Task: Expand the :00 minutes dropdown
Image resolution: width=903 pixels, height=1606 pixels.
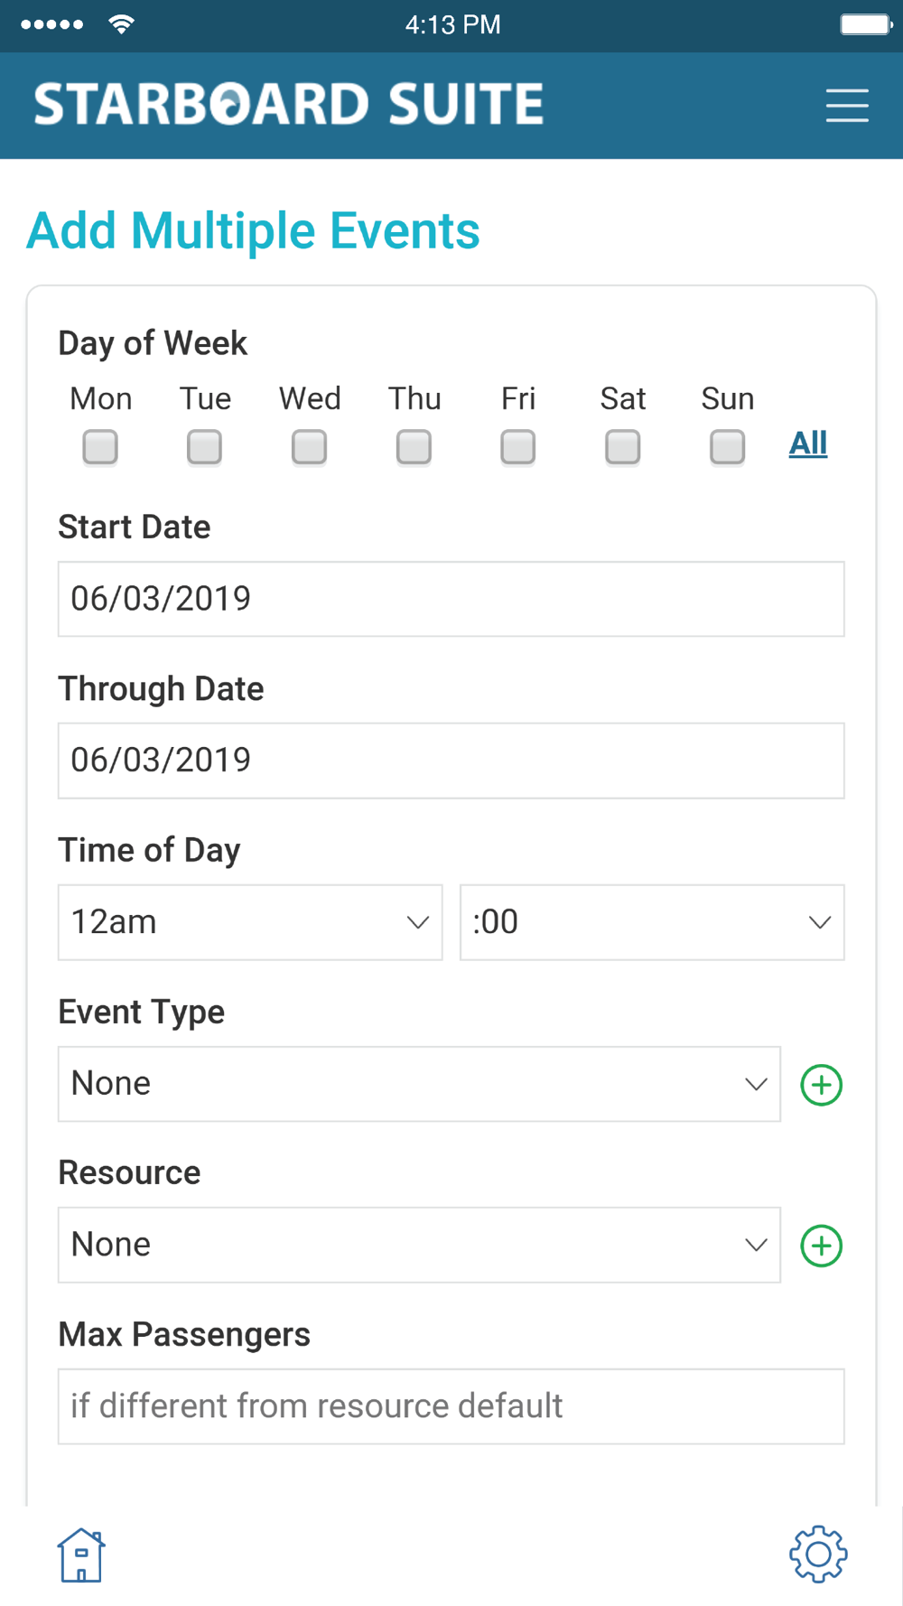Action: pyautogui.click(x=652, y=922)
